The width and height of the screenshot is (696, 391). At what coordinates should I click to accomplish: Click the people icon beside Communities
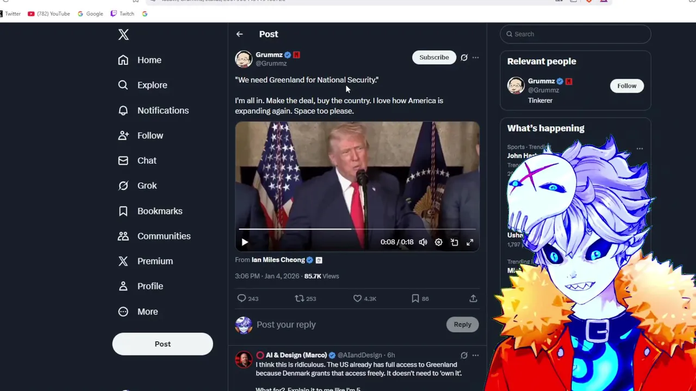123,236
